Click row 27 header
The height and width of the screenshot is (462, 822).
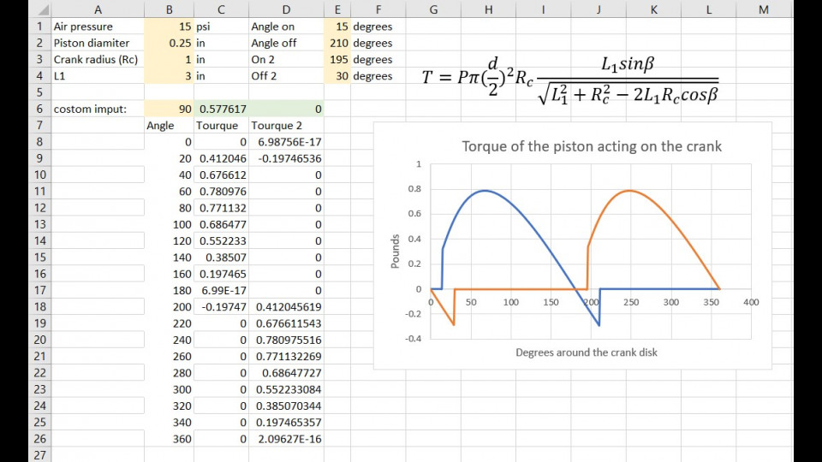tap(39, 455)
